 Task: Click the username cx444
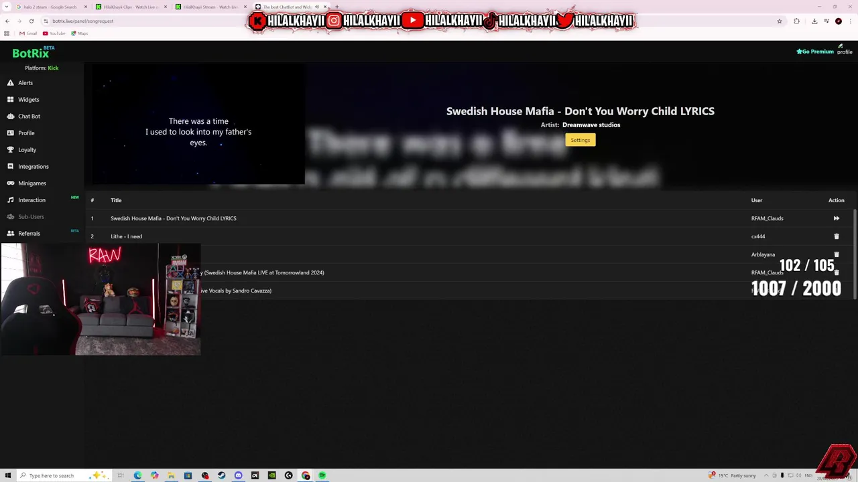[758, 236]
